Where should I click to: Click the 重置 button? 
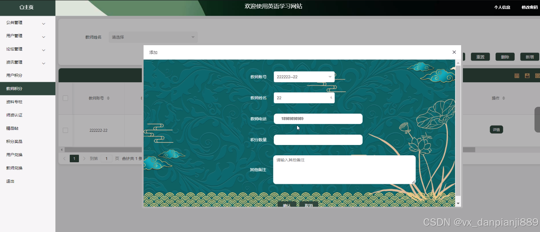pyautogui.click(x=480, y=57)
